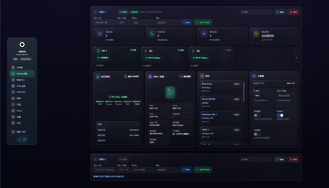Click the Vohive device icon in sidebar
This screenshot has height=188, width=329.
(13, 73)
